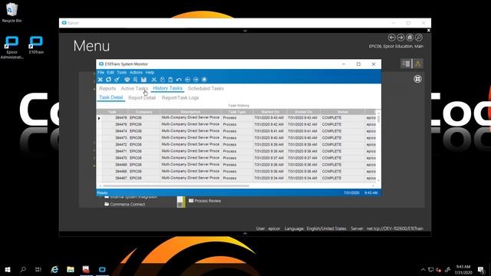Click the tree view icon in Epicor Menu window
The height and width of the screenshot is (276, 491).
[x=417, y=64]
